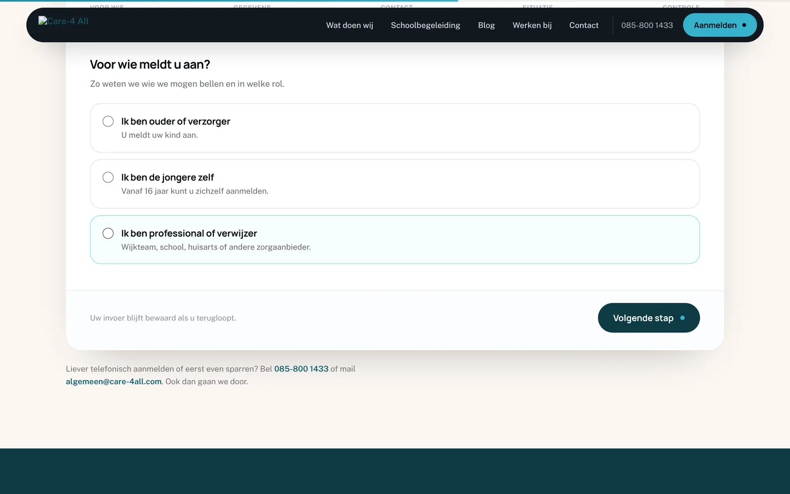Click phone link 085-800 1433 below form
The image size is (790, 494).
(x=301, y=369)
